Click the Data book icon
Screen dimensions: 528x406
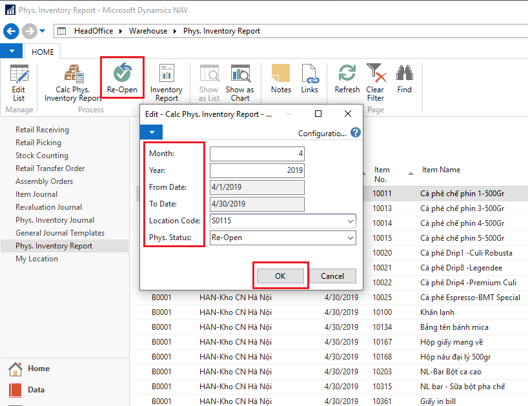pyautogui.click(x=15, y=390)
